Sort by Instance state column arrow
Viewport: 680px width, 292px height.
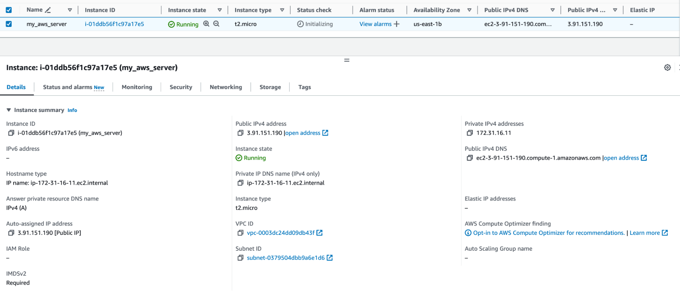(220, 10)
